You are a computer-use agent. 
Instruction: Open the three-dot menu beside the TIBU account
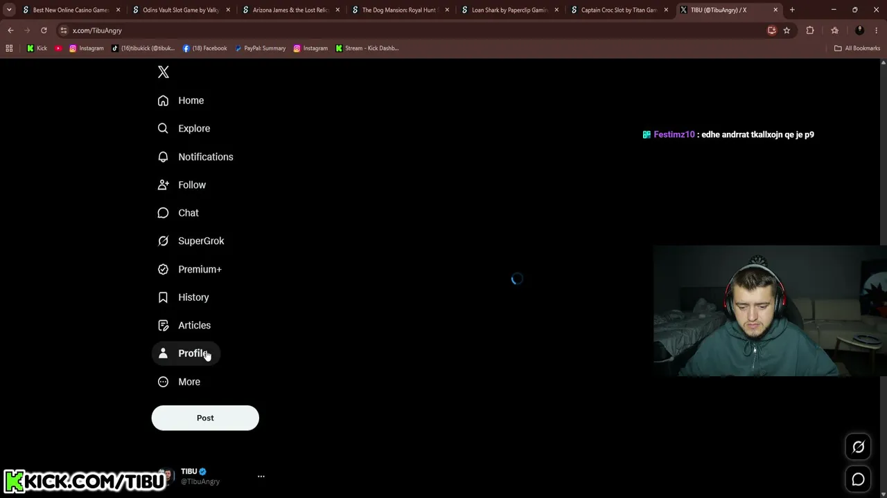261,477
